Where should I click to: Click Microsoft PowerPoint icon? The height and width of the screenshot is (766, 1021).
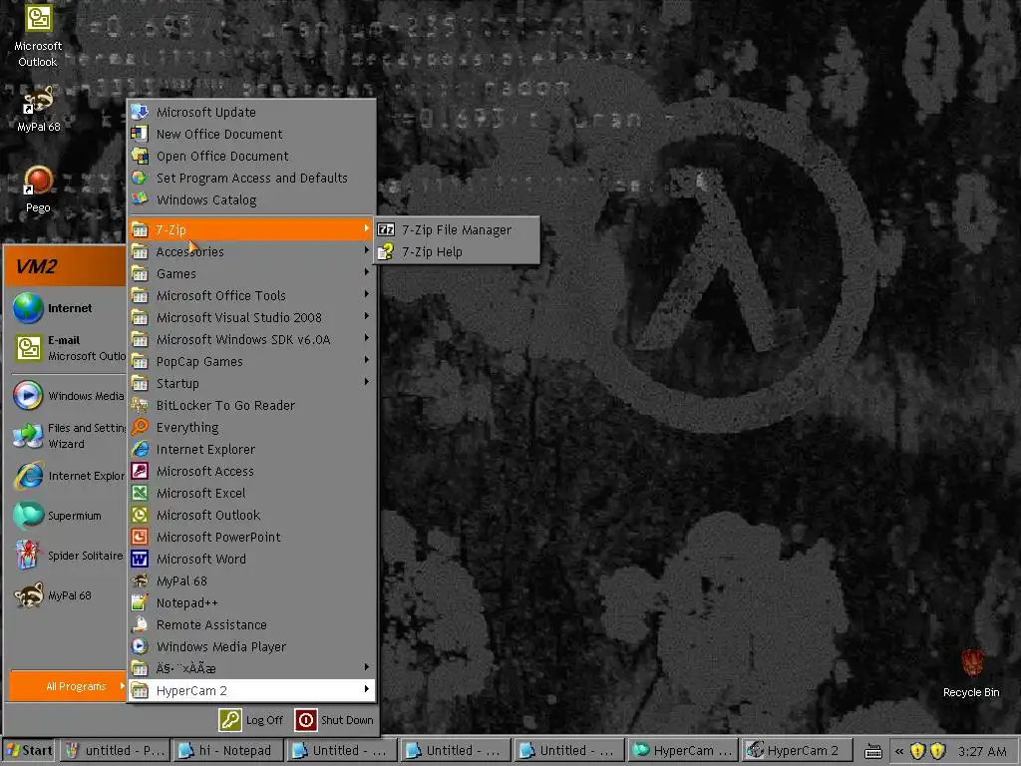coord(140,537)
